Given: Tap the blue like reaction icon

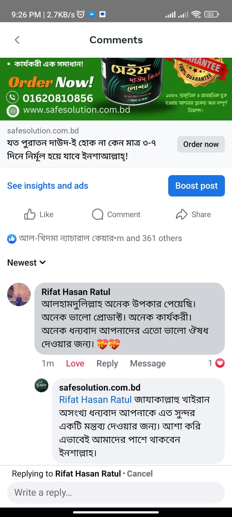Looking at the screenshot, I should (12, 239).
